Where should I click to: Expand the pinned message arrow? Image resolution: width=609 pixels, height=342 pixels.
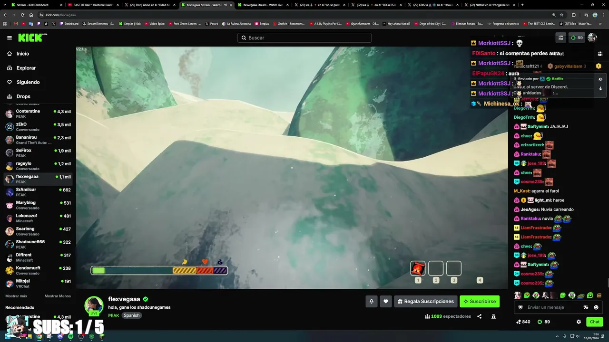[x=600, y=88]
